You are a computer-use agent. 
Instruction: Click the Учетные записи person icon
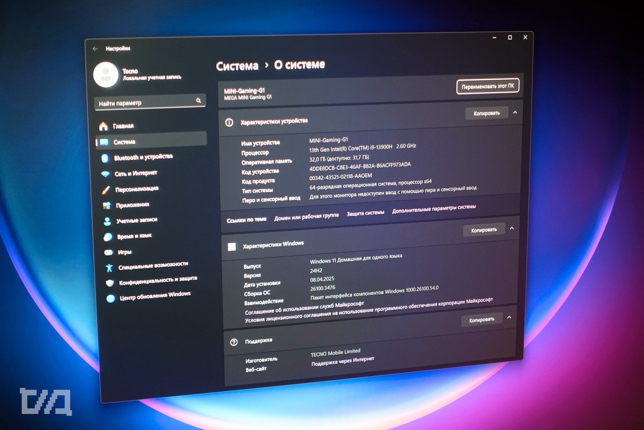[107, 221]
